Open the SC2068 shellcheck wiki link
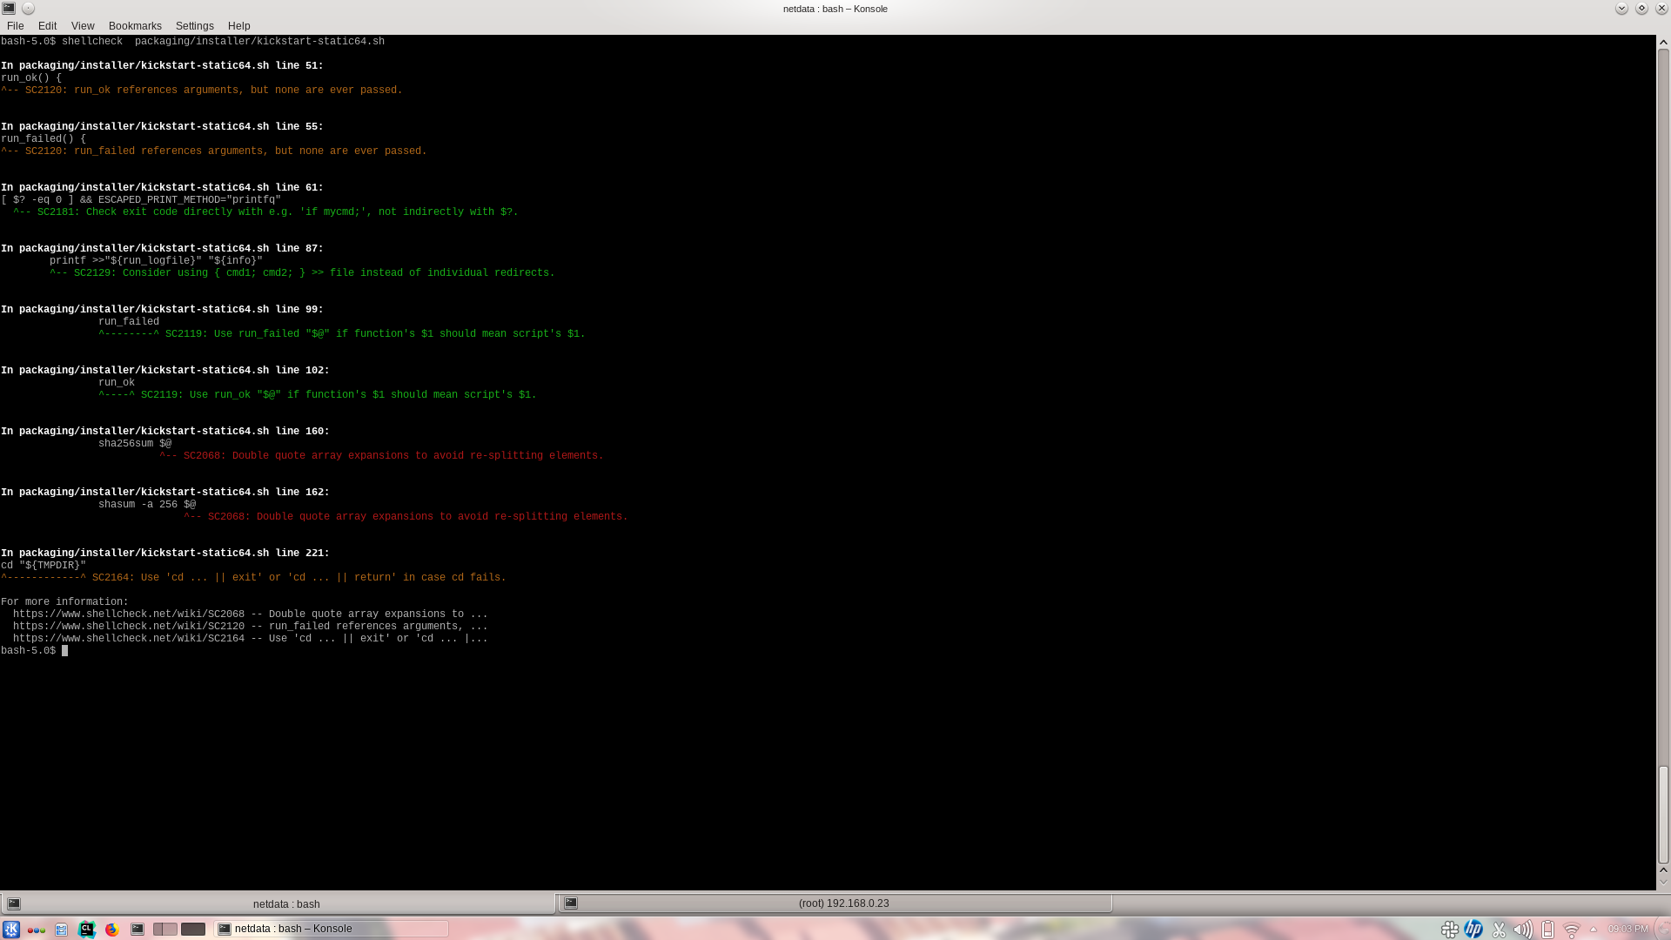Screen dimensions: 1671x940 129,613
